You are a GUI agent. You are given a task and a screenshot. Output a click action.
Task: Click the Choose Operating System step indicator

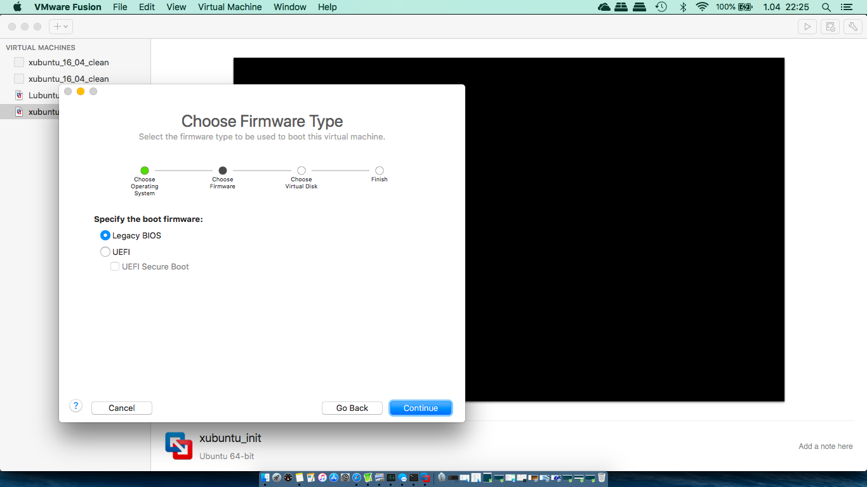click(x=145, y=171)
